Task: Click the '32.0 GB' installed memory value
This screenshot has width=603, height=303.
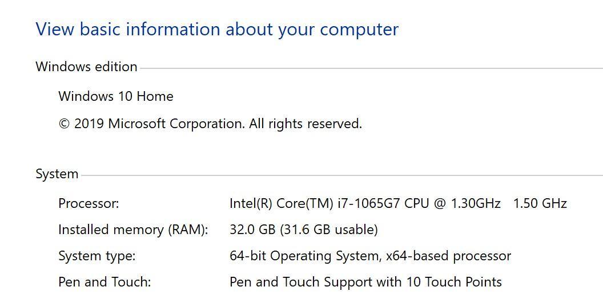Action: tap(252, 230)
